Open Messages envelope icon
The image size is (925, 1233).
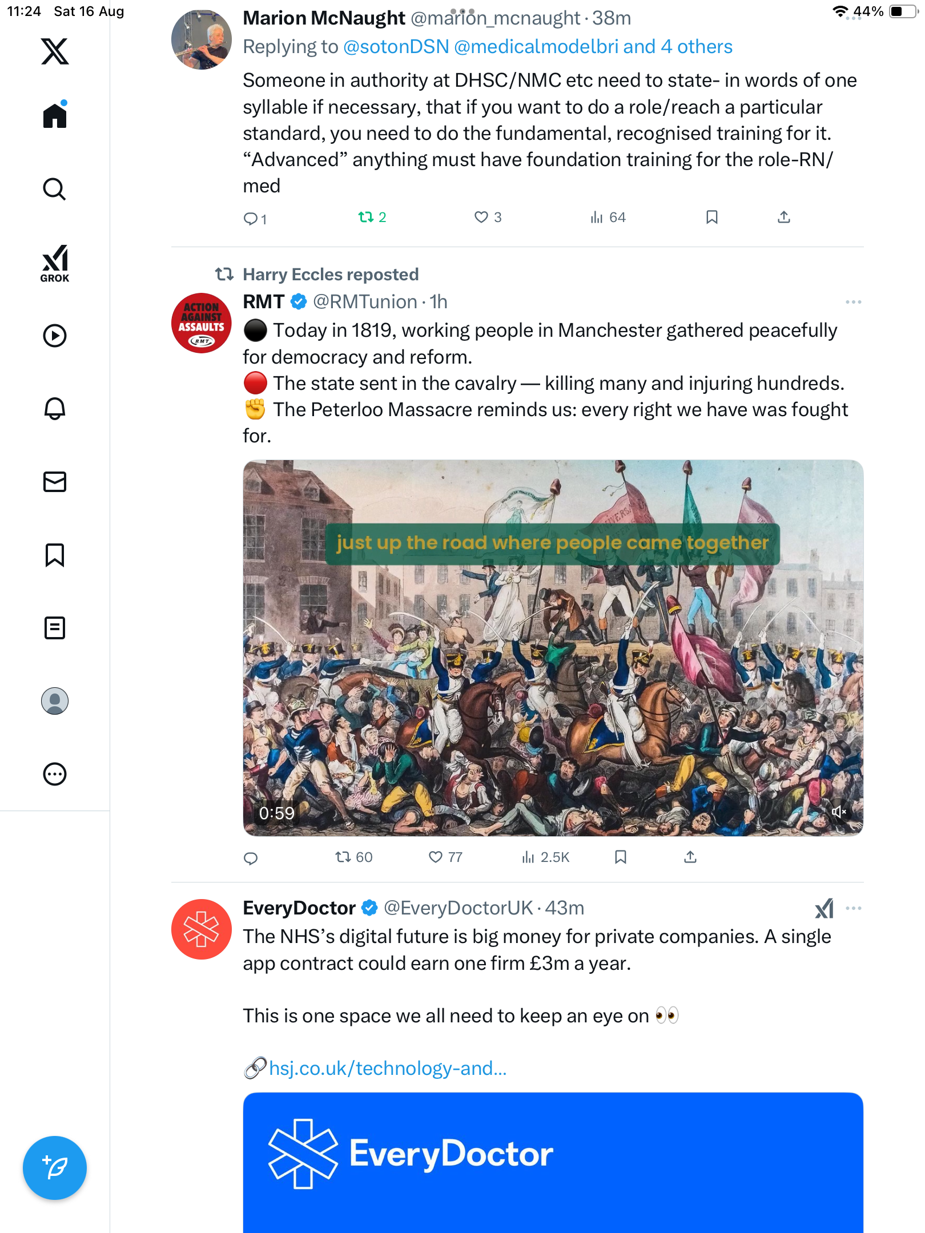tap(55, 482)
